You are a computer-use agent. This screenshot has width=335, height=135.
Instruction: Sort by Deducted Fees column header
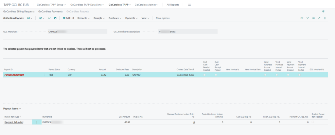pos(123,69)
